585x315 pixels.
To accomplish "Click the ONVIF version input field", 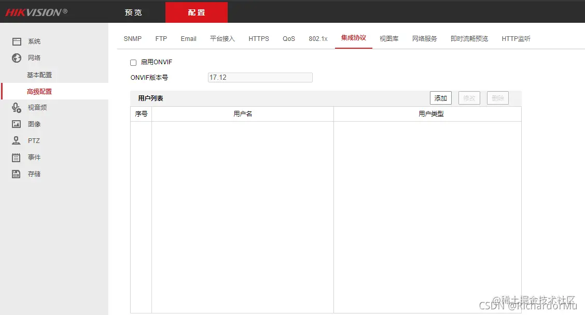I will 259,77.
